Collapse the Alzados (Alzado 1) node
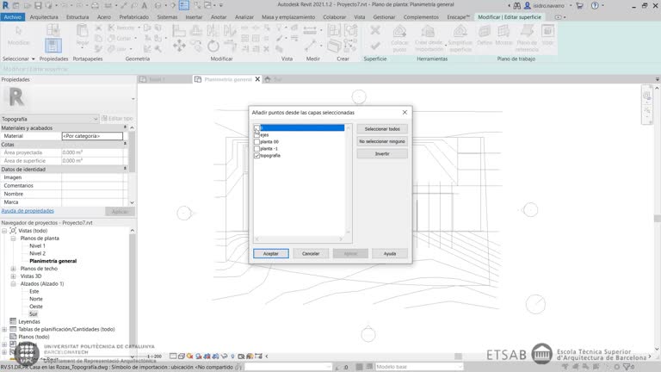The width and height of the screenshot is (661, 372). (13, 283)
